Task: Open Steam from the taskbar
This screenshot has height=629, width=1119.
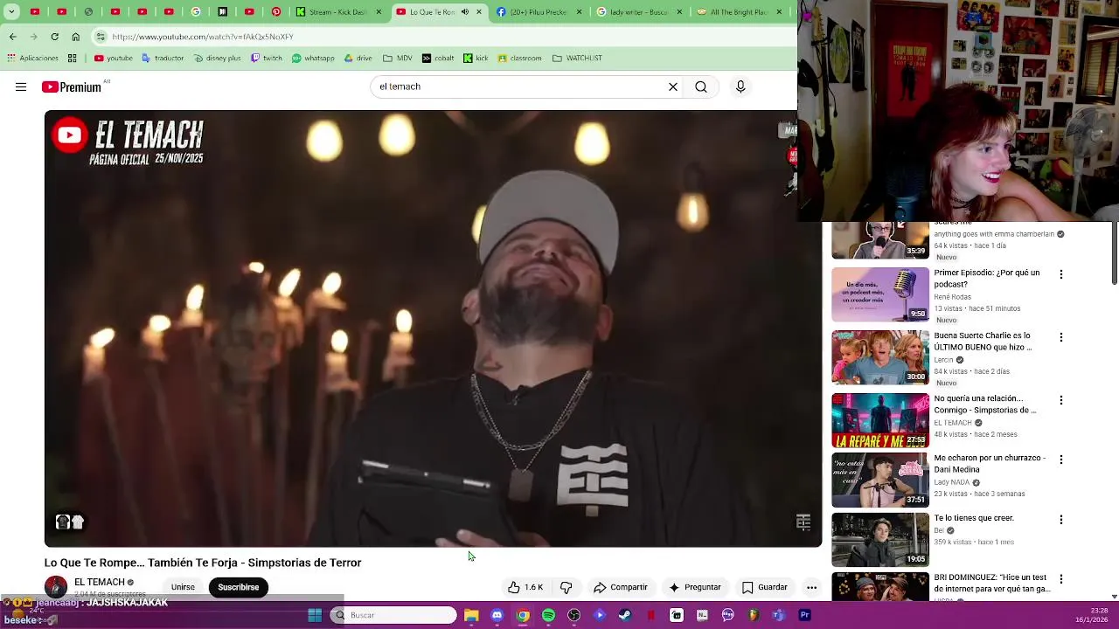Action: (x=625, y=615)
